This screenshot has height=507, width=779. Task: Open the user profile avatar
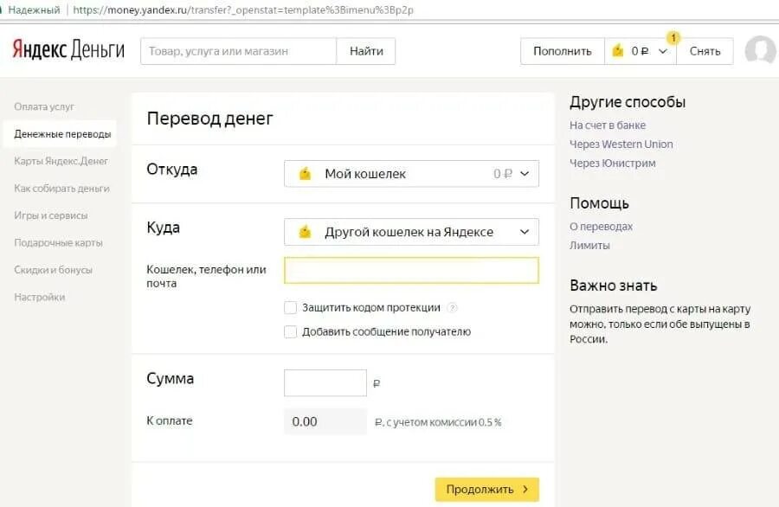pos(760,50)
